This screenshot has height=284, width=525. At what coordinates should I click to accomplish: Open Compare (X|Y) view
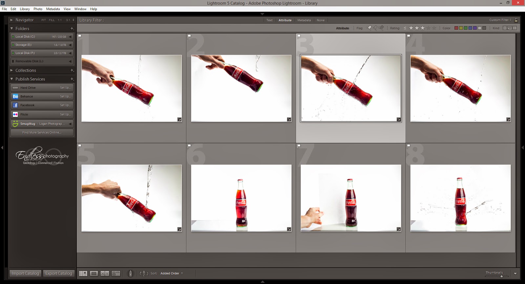(x=105, y=274)
